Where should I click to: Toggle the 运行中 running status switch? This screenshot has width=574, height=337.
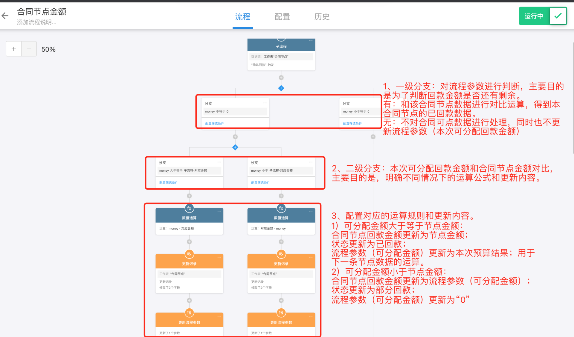click(534, 16)
